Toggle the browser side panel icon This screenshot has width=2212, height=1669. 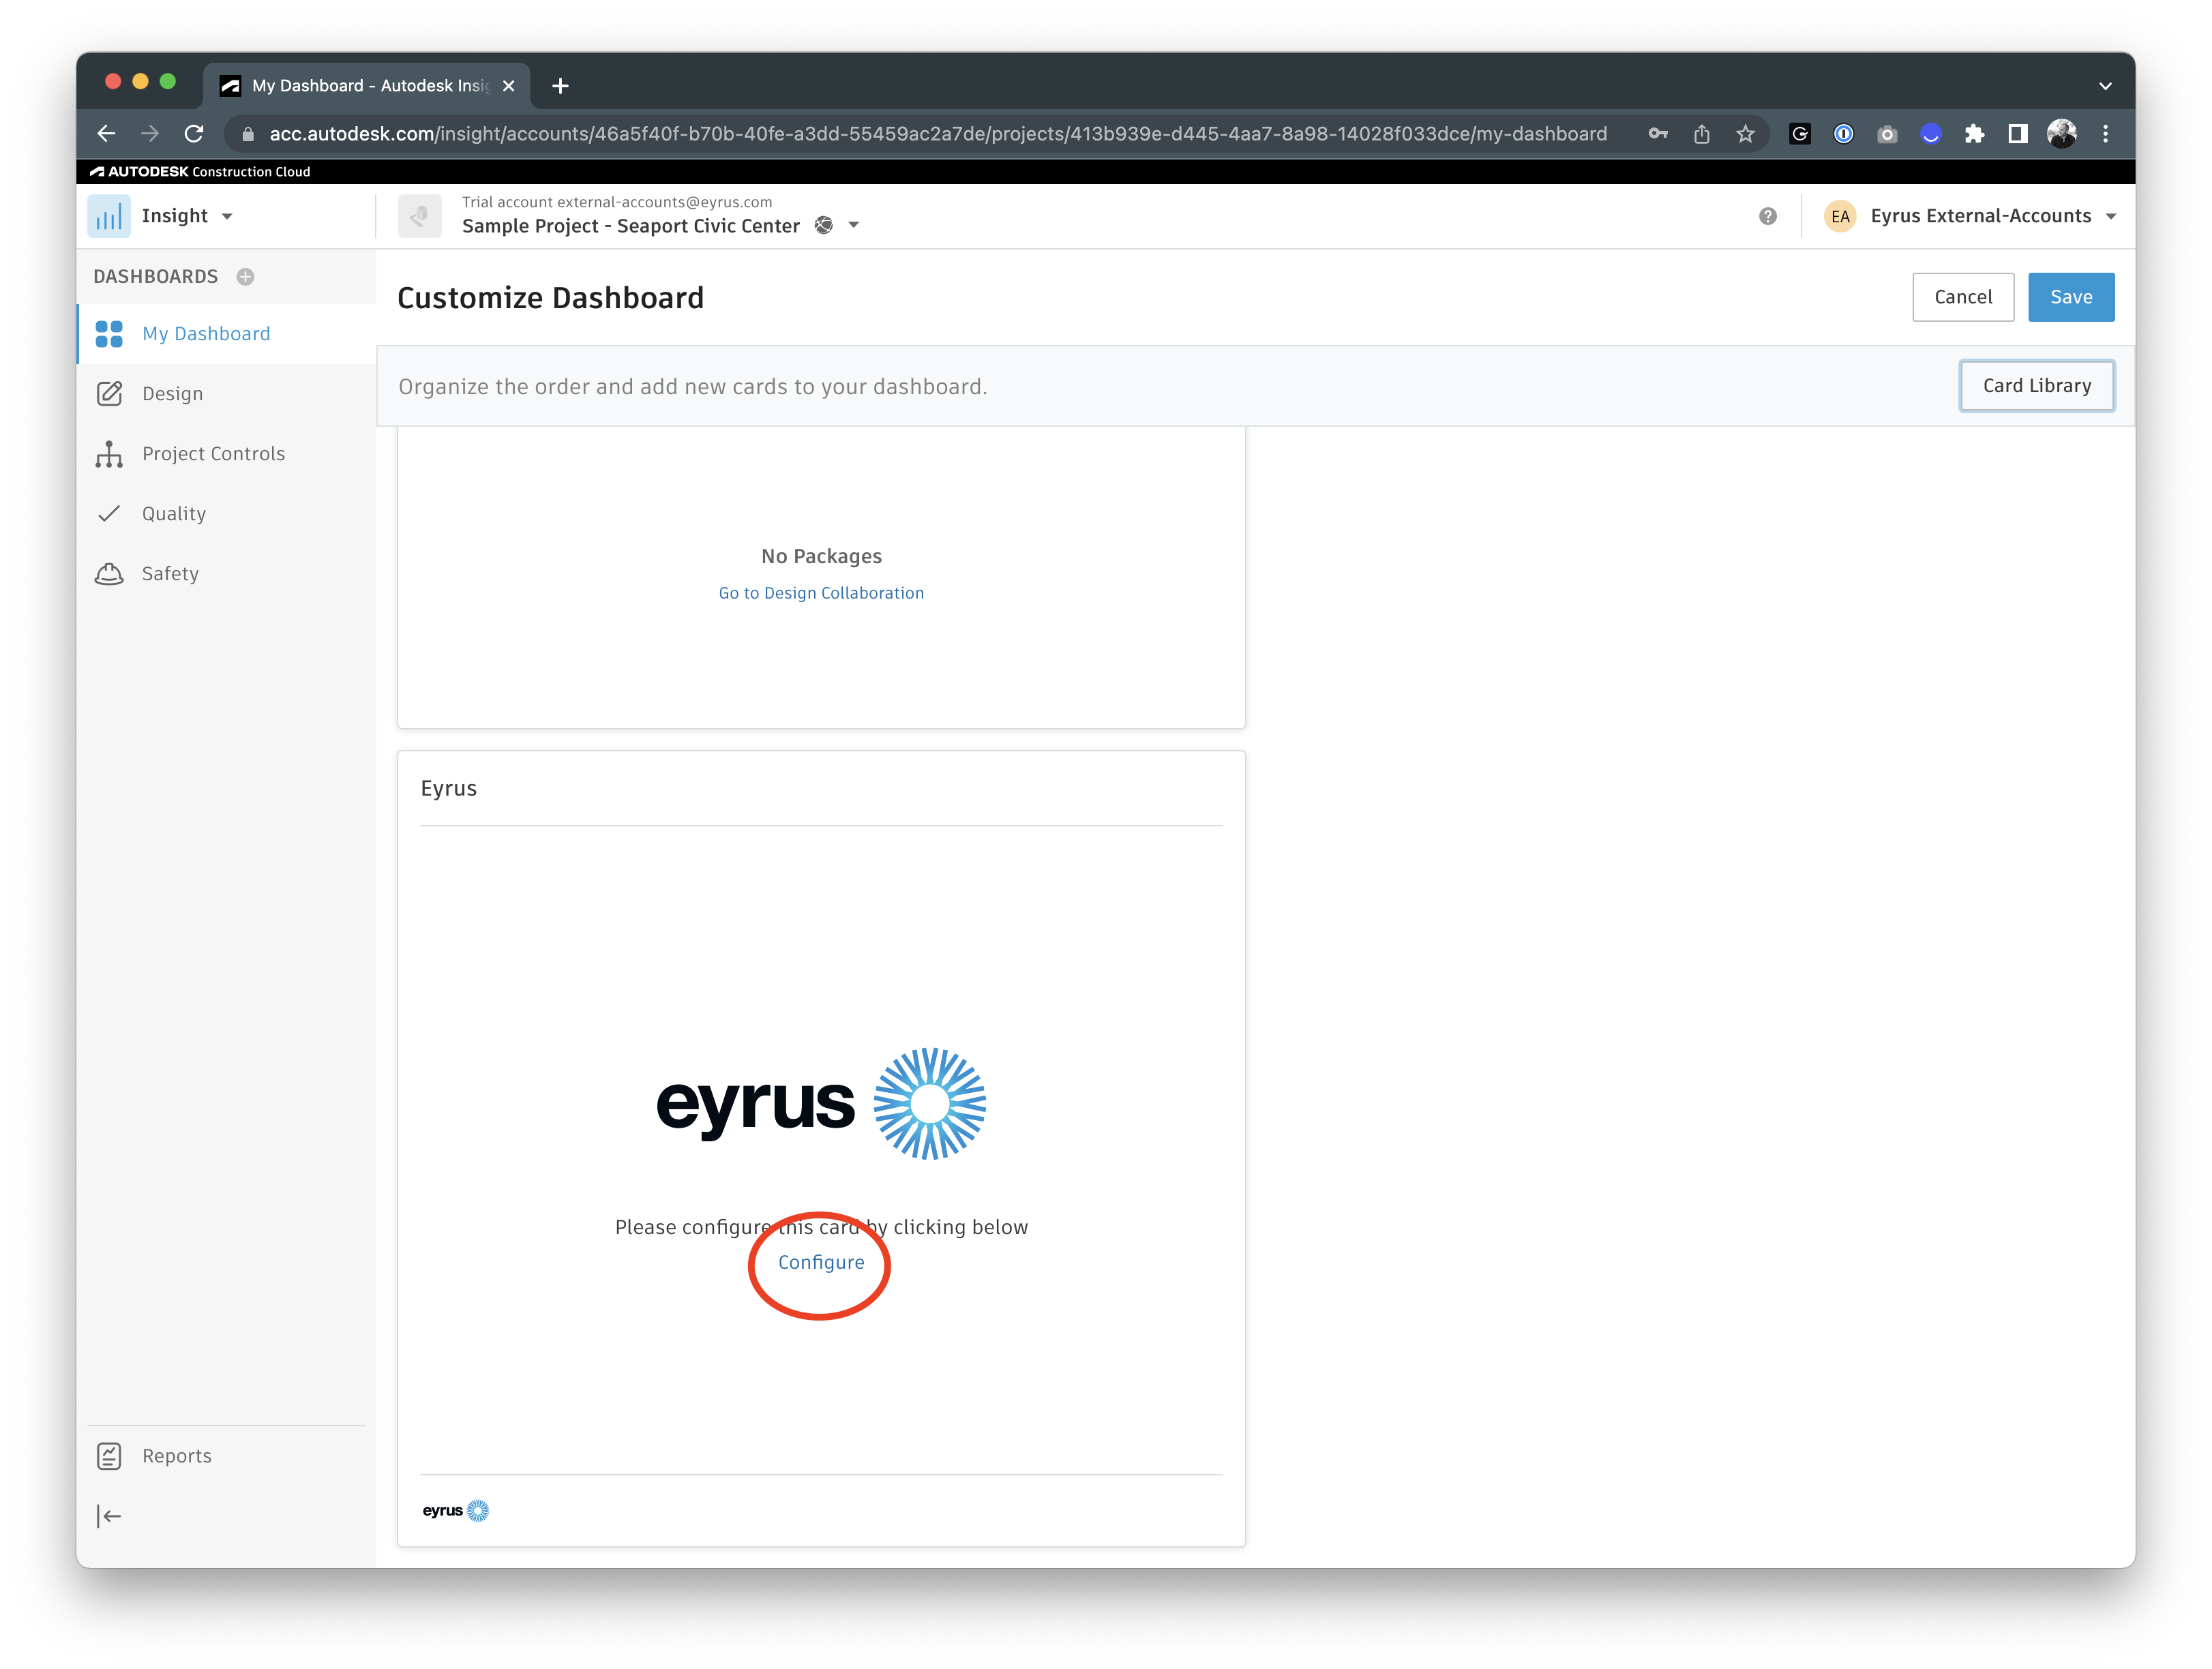[x=2018, y=134]
